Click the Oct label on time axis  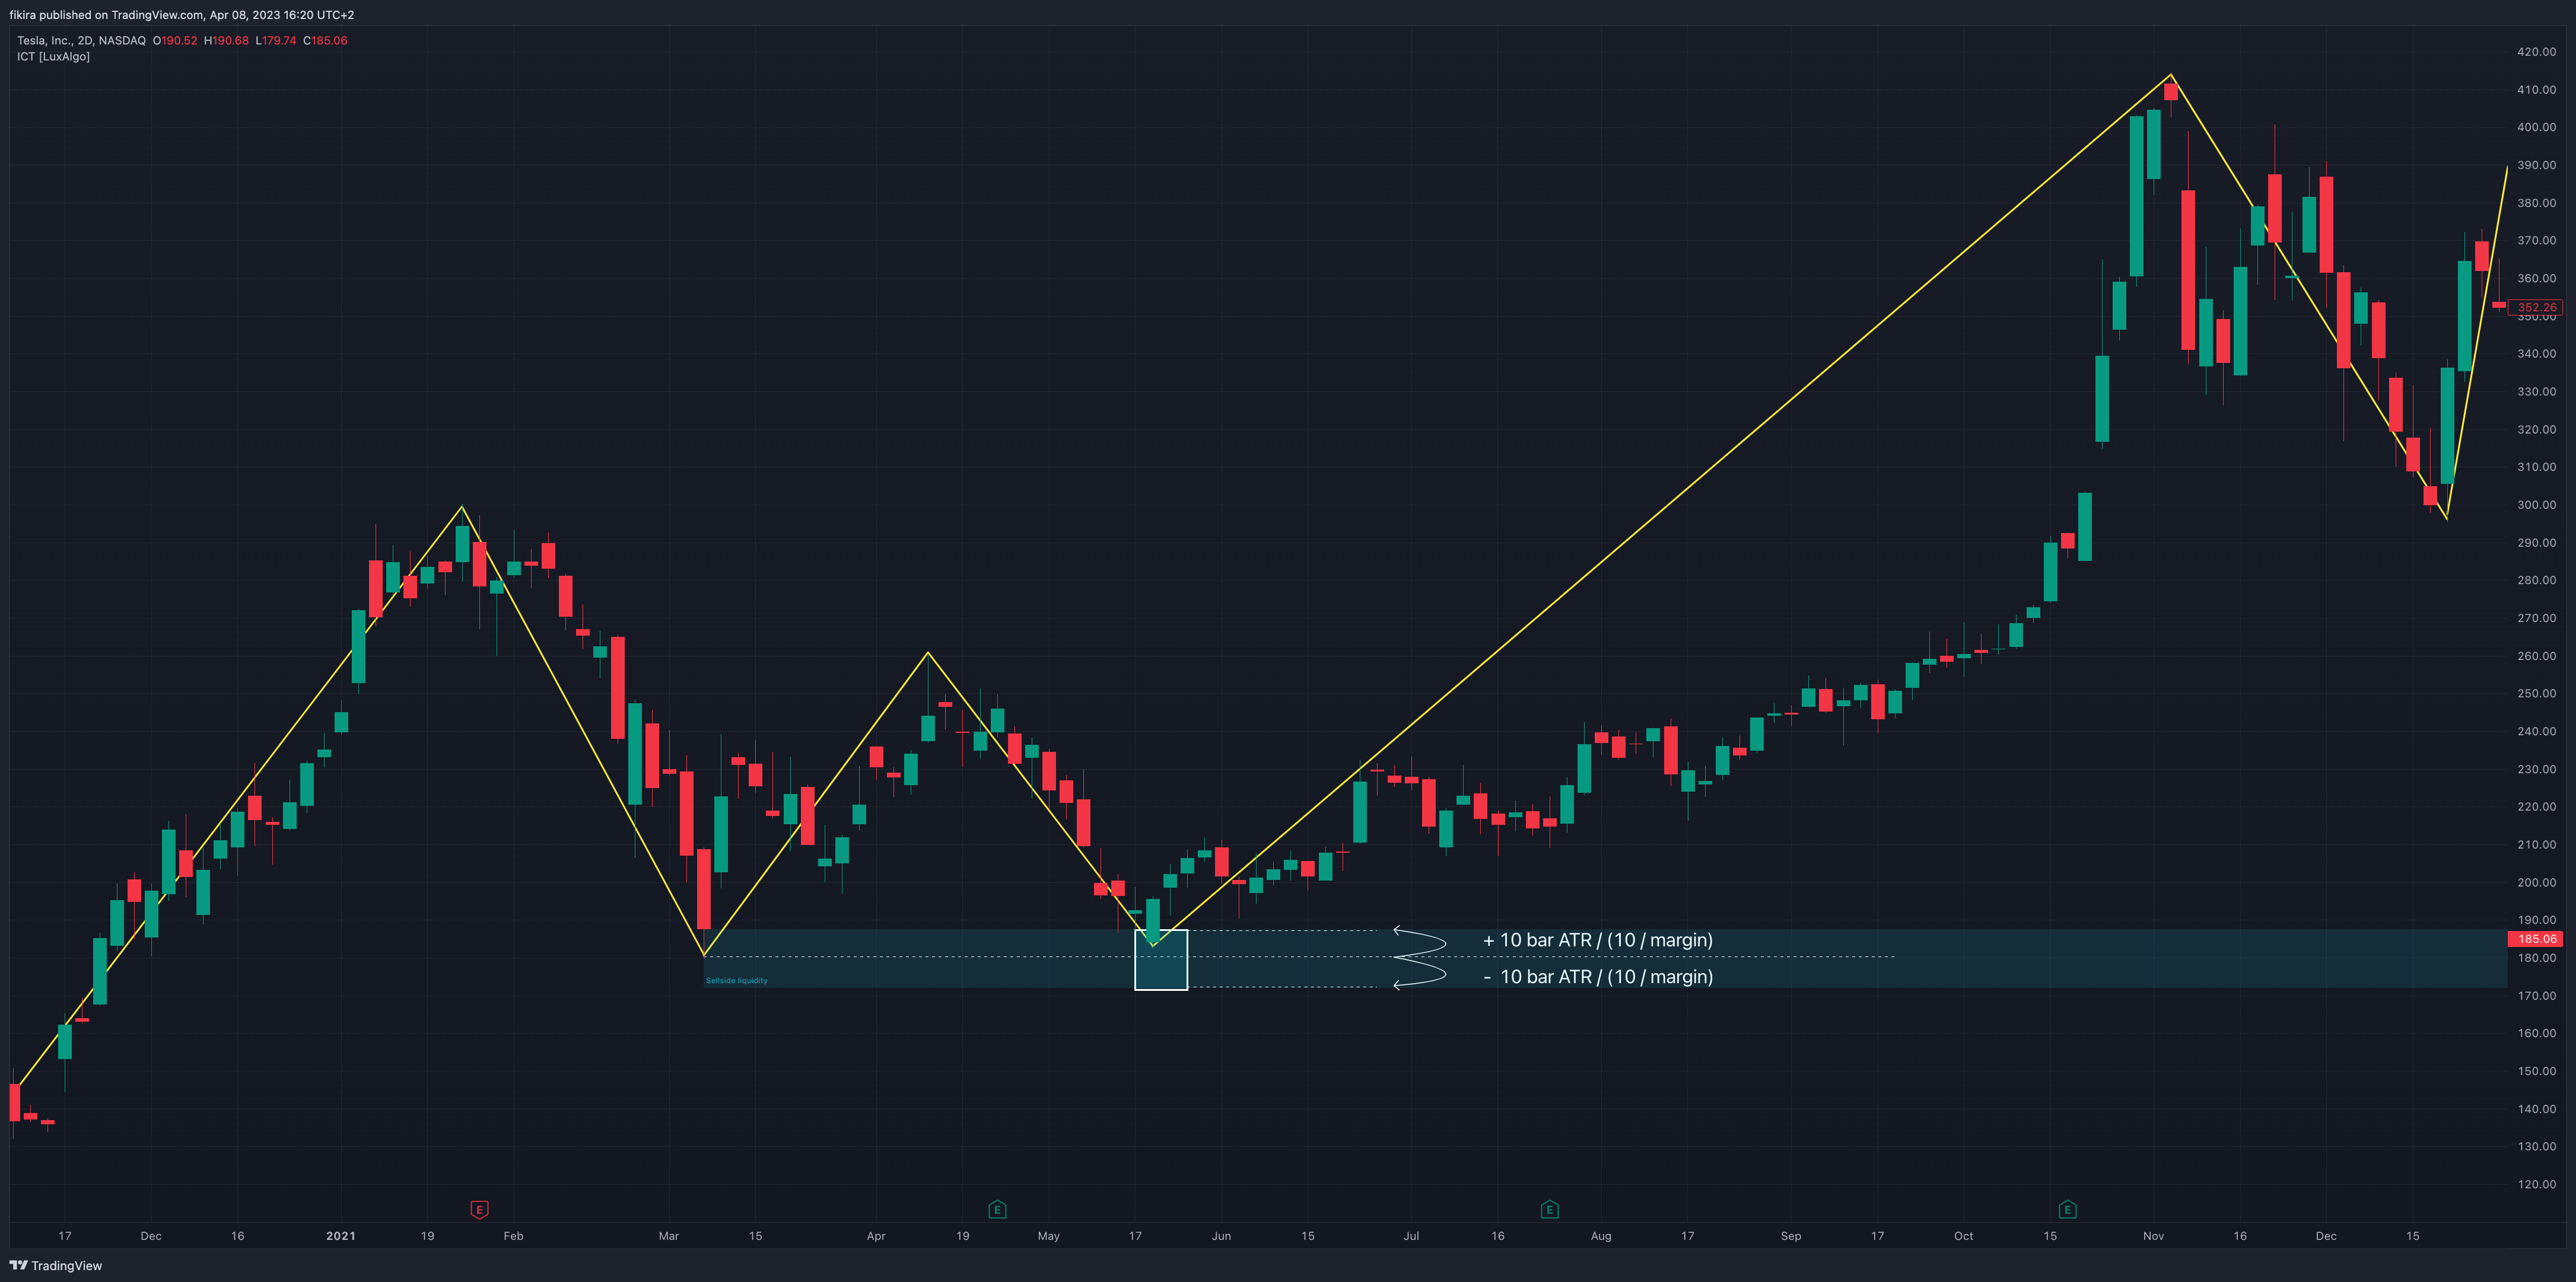1964,1236
